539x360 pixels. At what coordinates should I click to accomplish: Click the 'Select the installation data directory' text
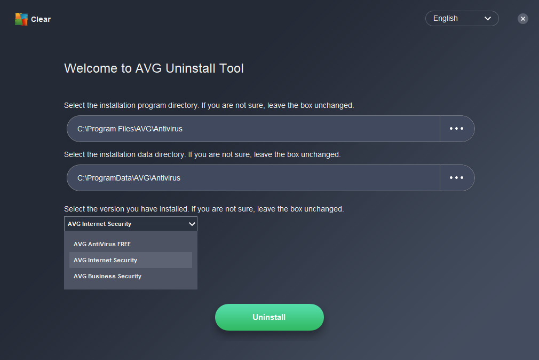pyautogui.click(x=202, y=154)
